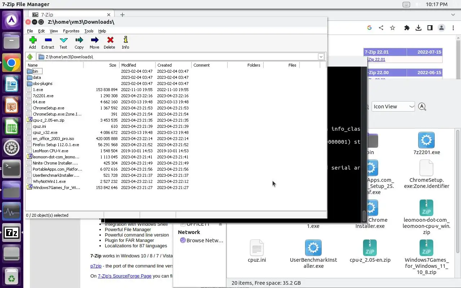Select the bin folder in 7-Zip list
This screenshot has height=288, width=461.
(x=35, y=71)
